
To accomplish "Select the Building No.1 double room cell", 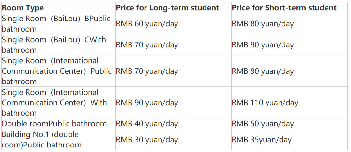I will click(41, 140).
